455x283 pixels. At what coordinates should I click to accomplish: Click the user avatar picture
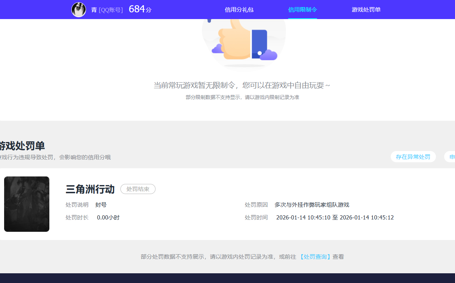point(79,9)
